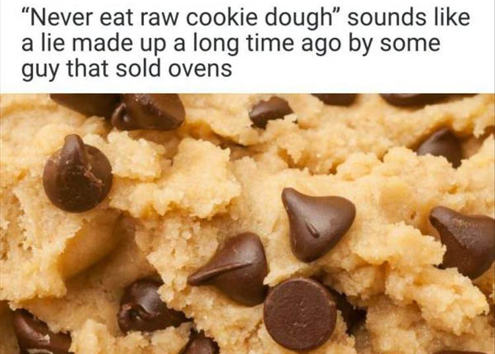Click the word "Never" in the caption
The width and height of the screenshot is (495, 354).
61,17
